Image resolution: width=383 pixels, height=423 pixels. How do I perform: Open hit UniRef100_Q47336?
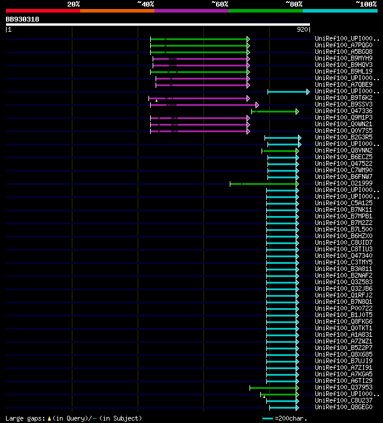coord(344,111)
